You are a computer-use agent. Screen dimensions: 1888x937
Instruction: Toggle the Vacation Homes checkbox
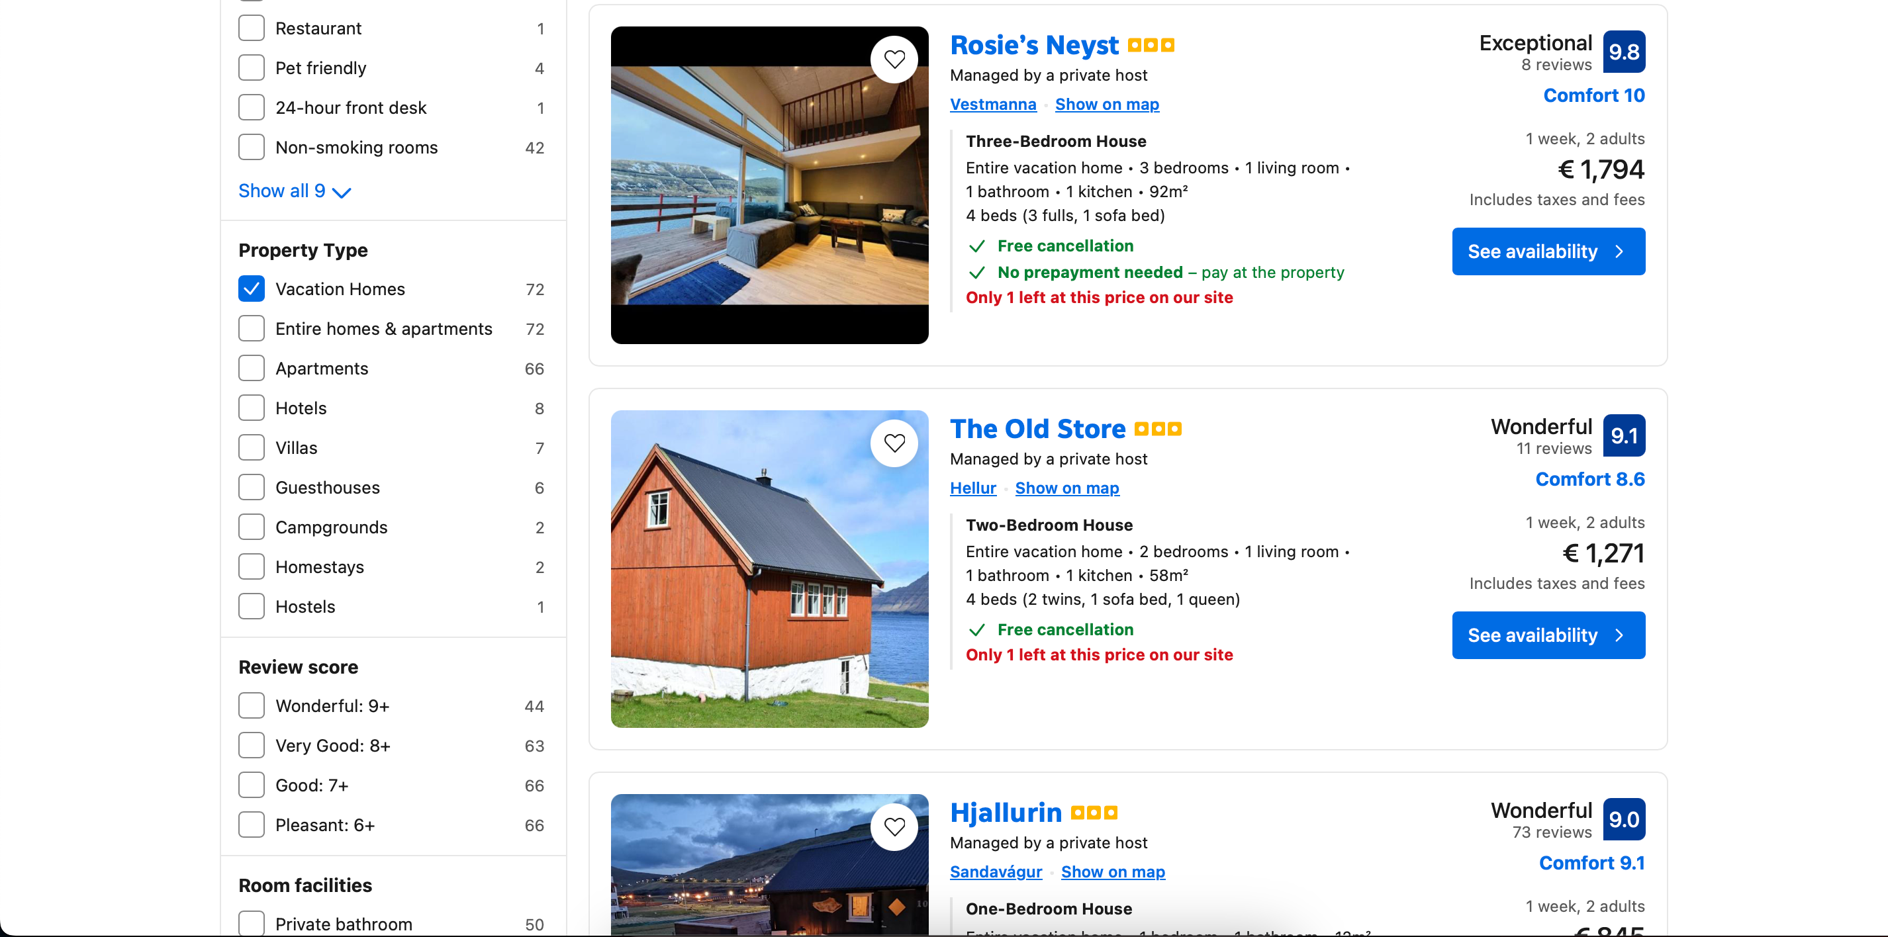[250, 289]
